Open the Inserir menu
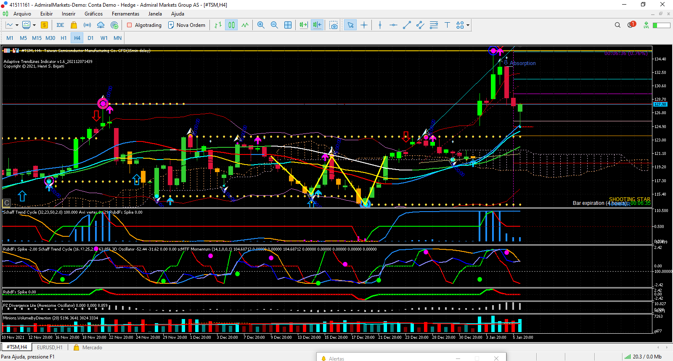This screenshot has width=673, height=361. click(69, 14)
